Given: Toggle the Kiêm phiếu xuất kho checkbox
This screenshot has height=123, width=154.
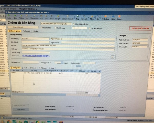Looking at the screenshot, I should click(74, 24).
